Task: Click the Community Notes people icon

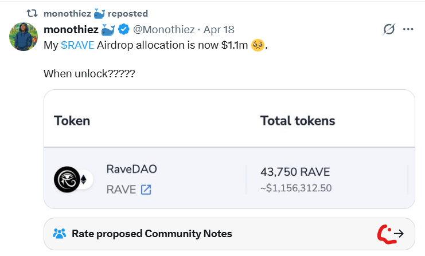Action: coord(59,233)
